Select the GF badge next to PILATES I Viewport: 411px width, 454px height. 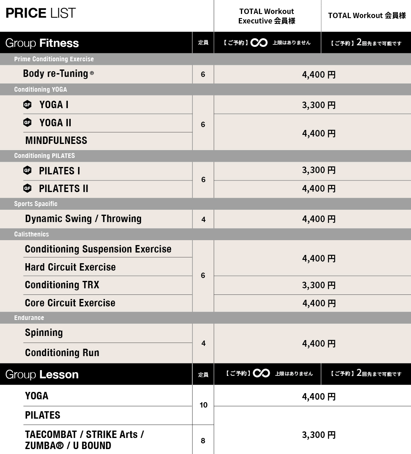point(28,171)
